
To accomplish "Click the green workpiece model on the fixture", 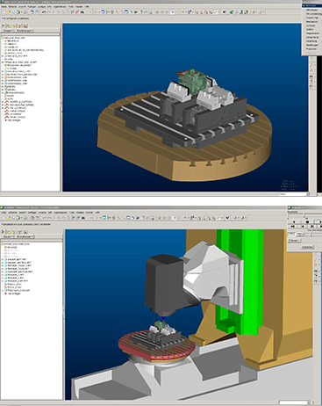I will pyautogui.click(x=192, y=80).
